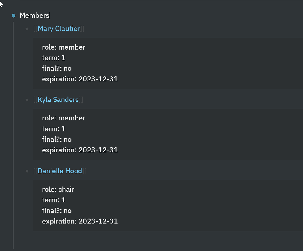Click the expiration value under Danielle Hood
The width and height of the screenshot is (303, 251).
point(98,221)
